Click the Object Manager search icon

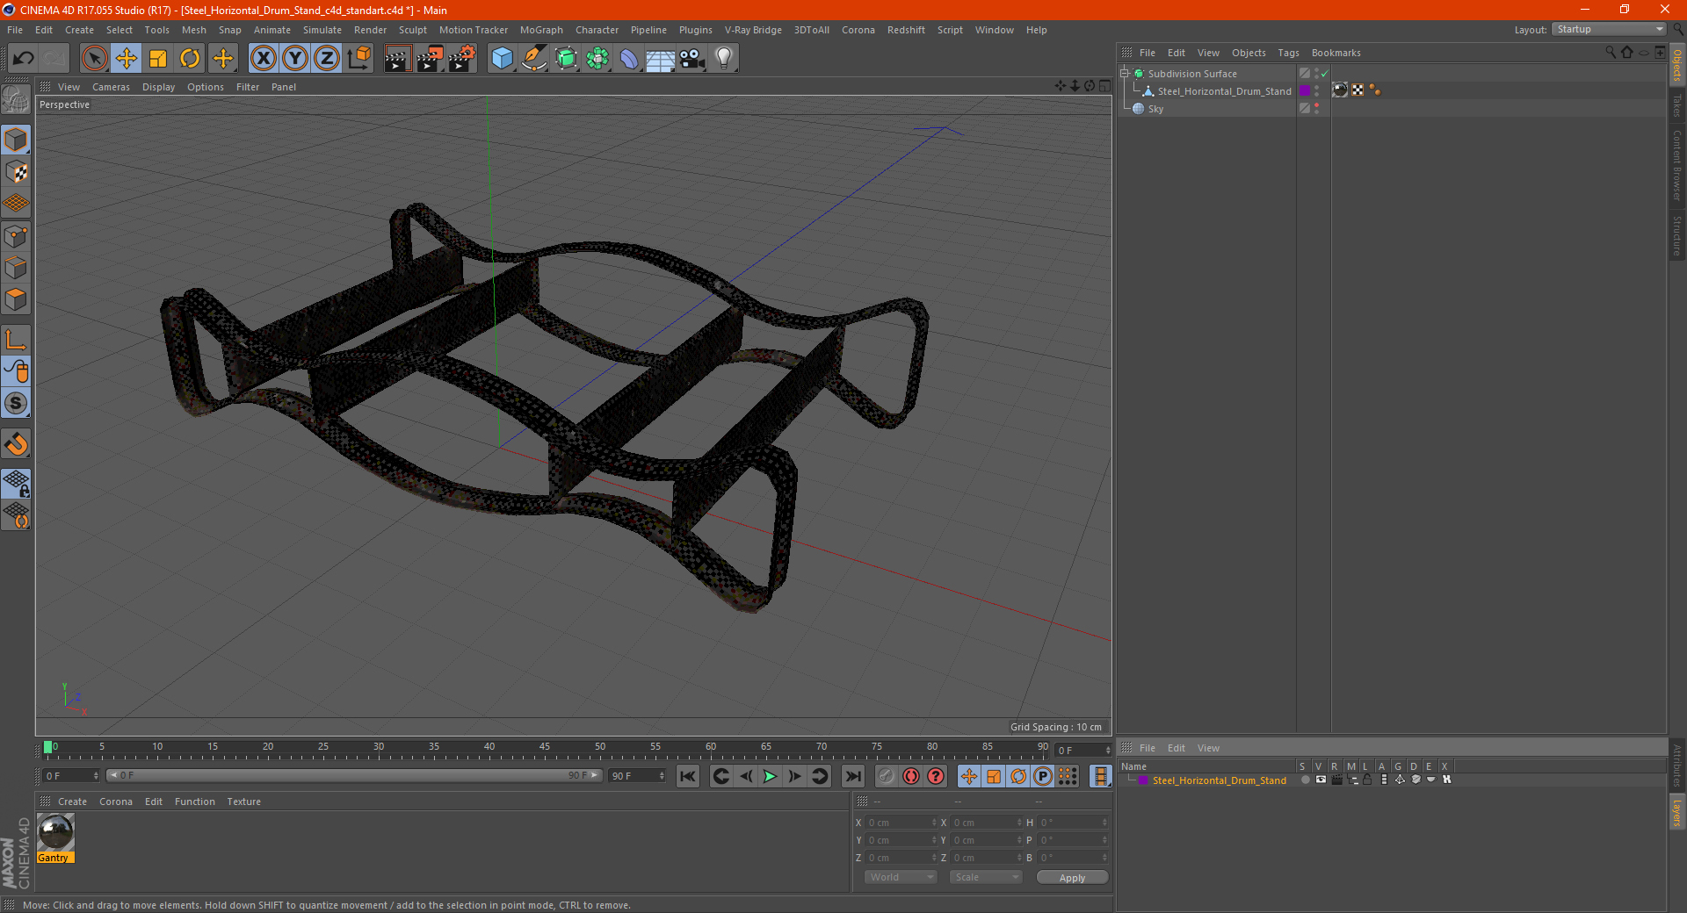(x=1611, y=53)
